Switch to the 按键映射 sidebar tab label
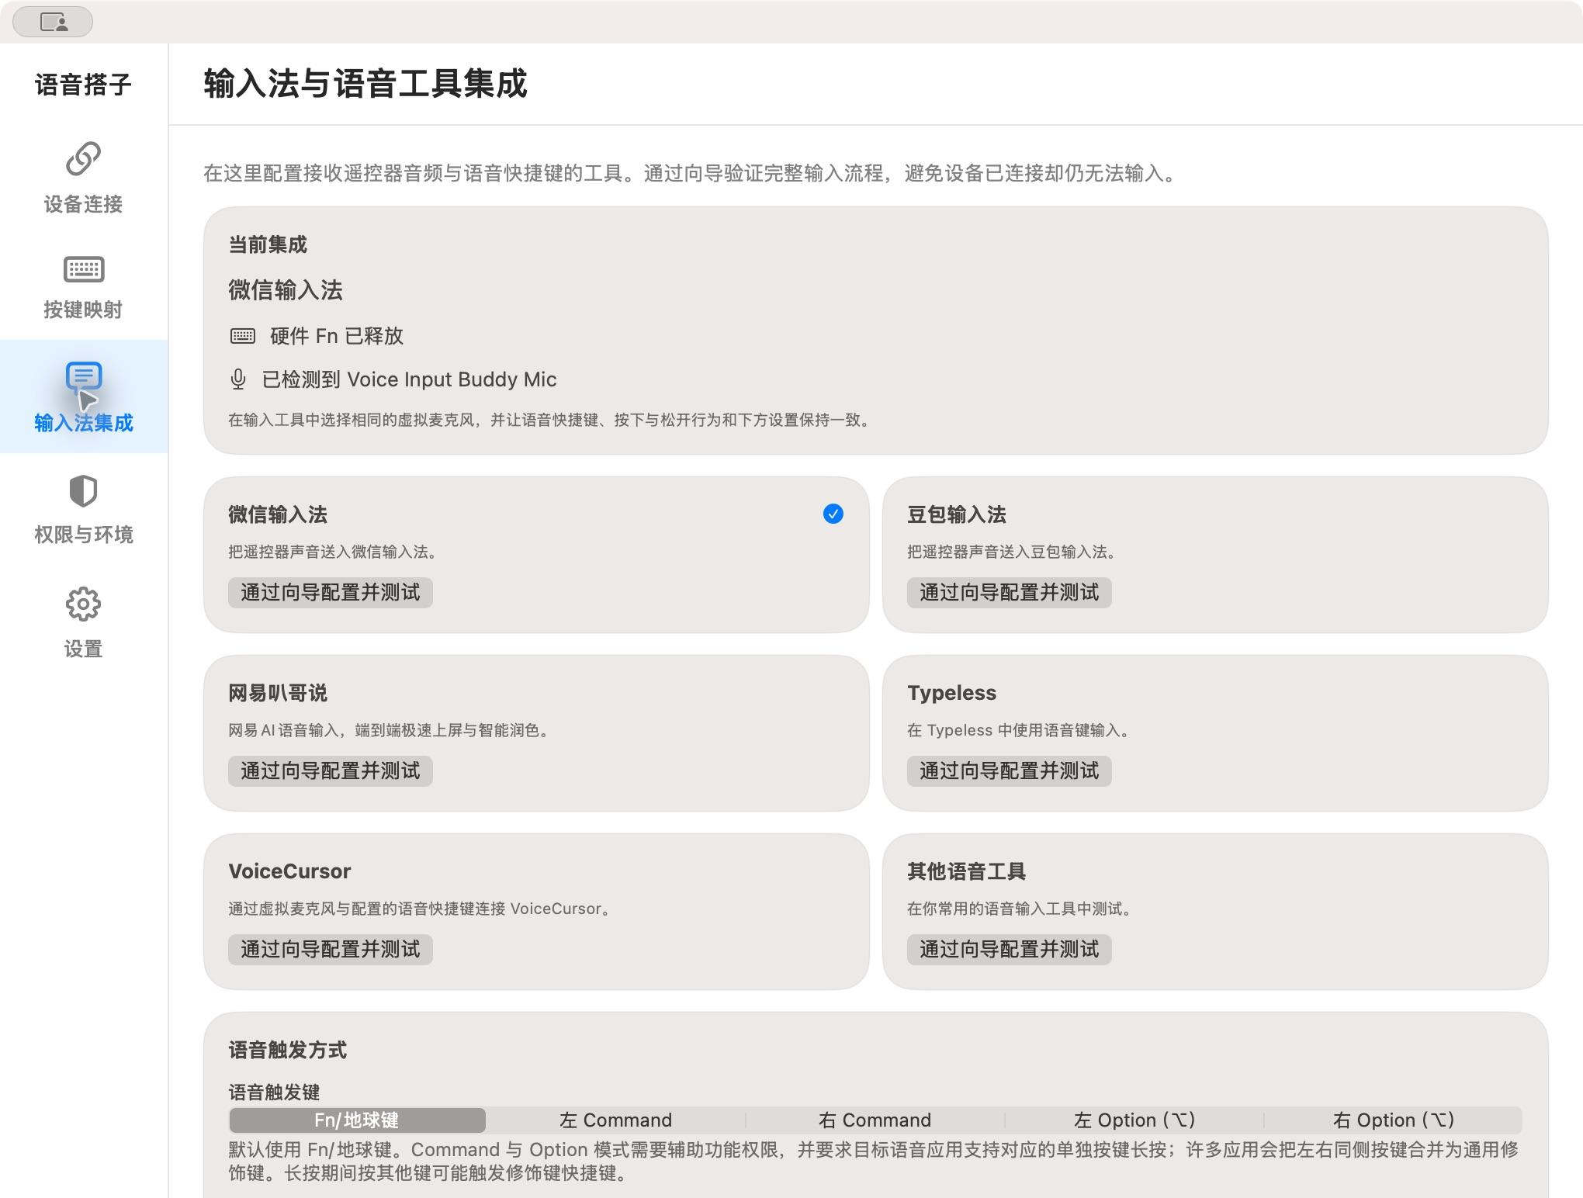This screenshot has width=1583, height=1198. click(x=83, y=310)
